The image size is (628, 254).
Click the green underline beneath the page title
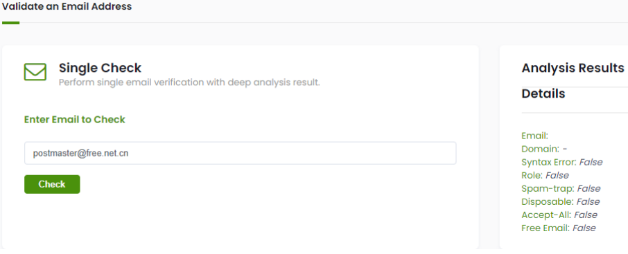(x=11, y=23)
